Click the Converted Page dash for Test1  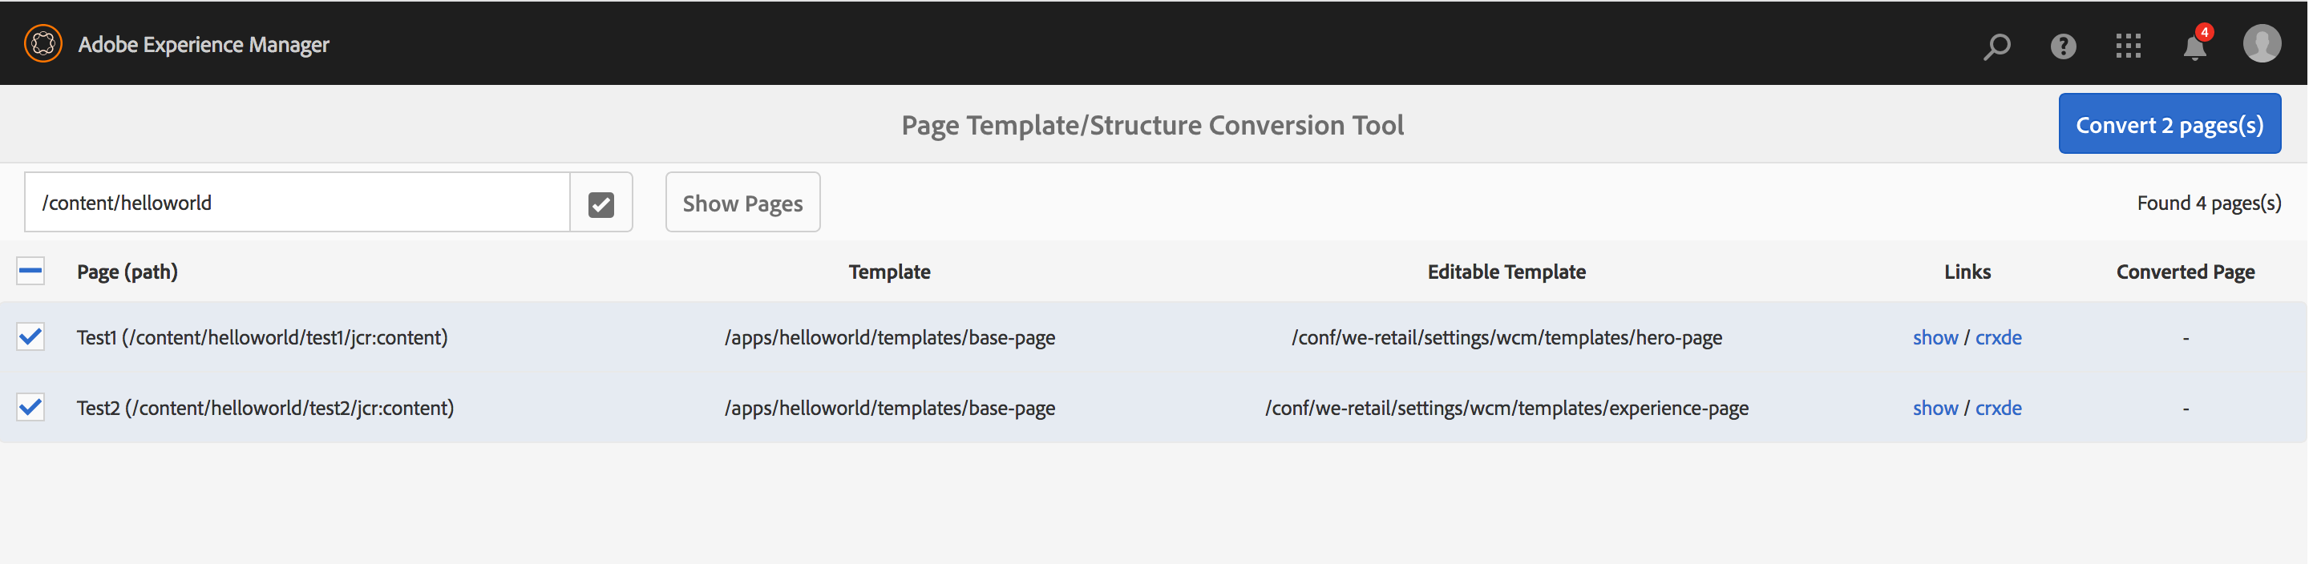[2186, 338]
